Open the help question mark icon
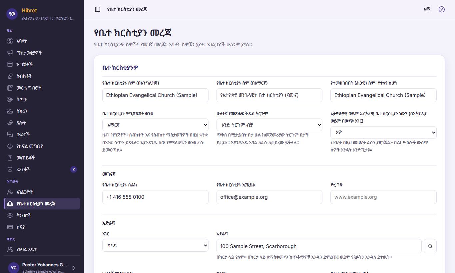The height and width of the screenshot is (273, 455). point(442,9)
